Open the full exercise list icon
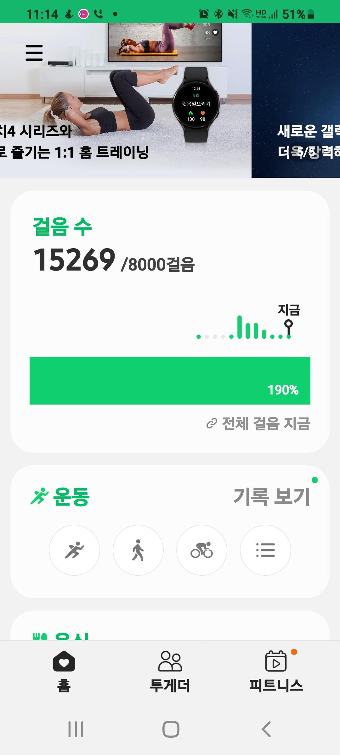 [x=265, y=550]
